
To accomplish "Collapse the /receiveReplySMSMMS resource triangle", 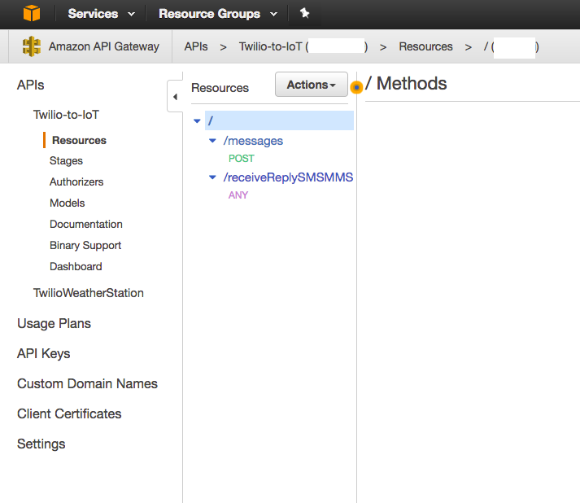I will (212, 177).
